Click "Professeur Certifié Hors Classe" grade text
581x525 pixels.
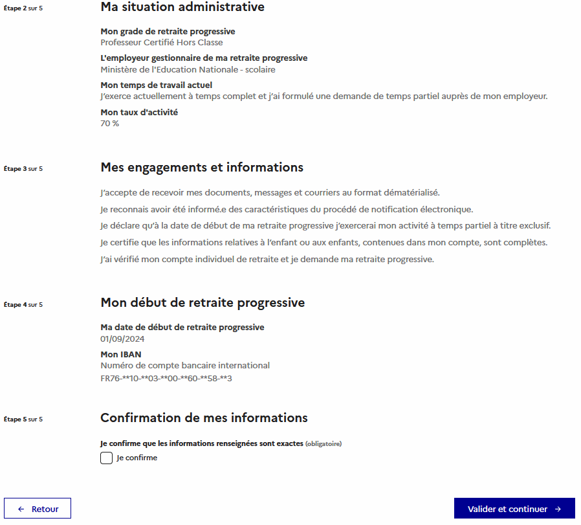coord(162,43)
